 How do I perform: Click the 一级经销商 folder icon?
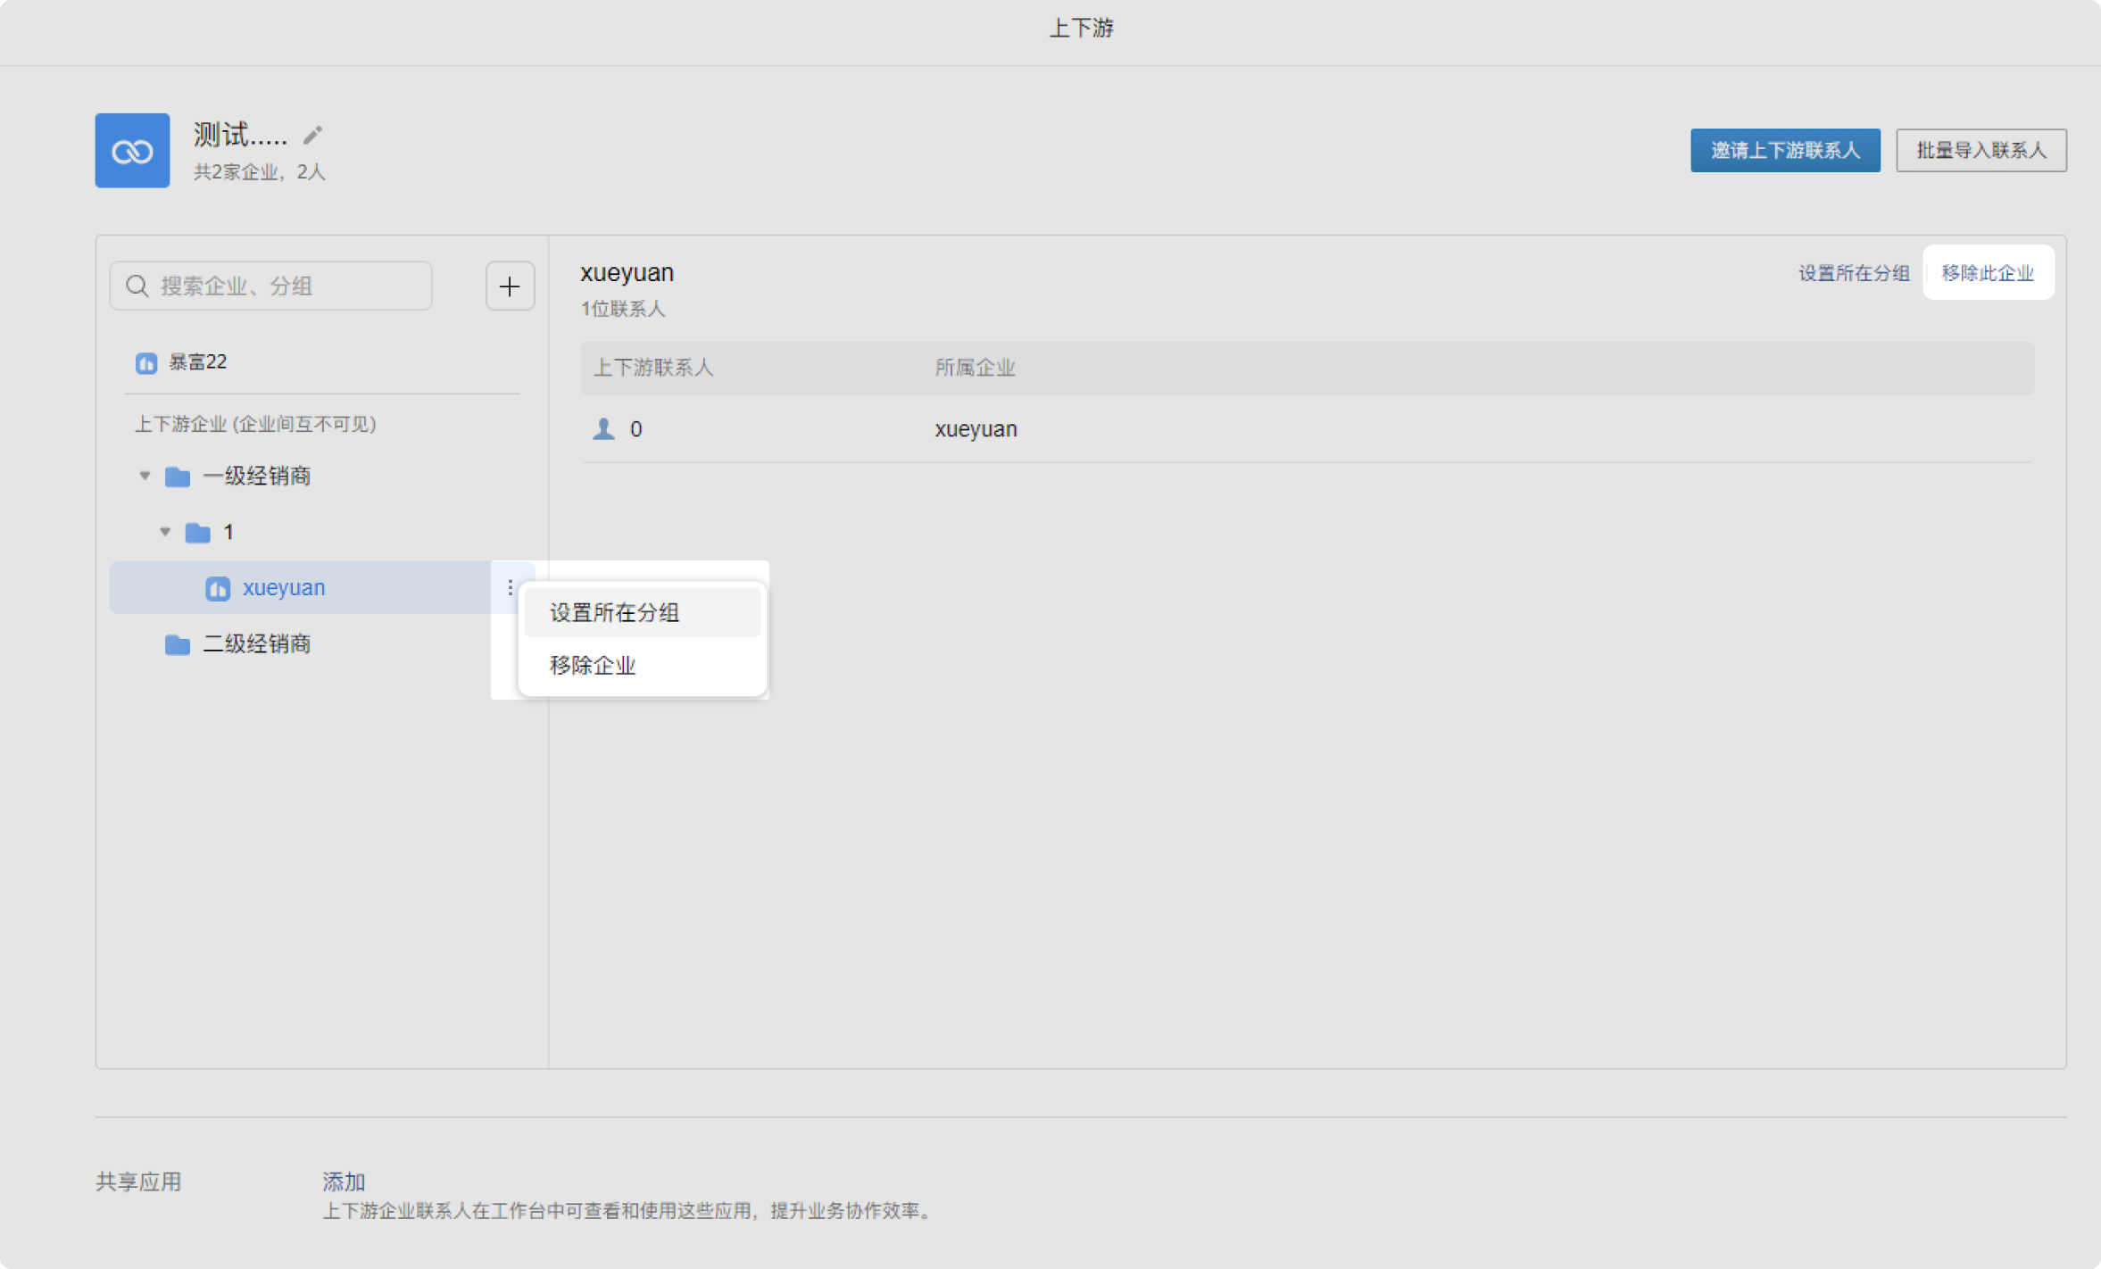coord(178,477)
